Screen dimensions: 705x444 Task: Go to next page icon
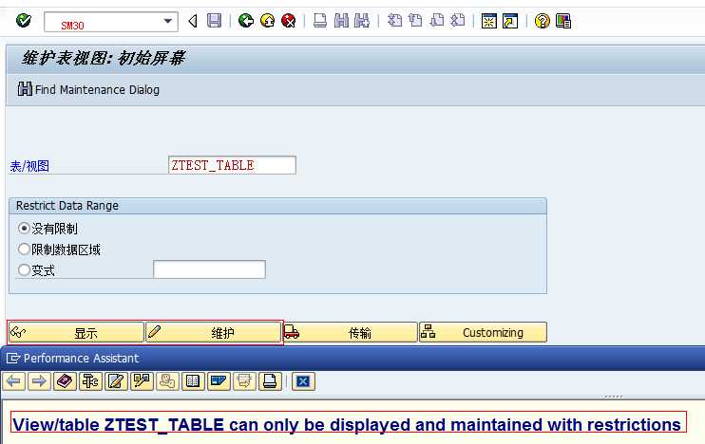pos(436,21)
